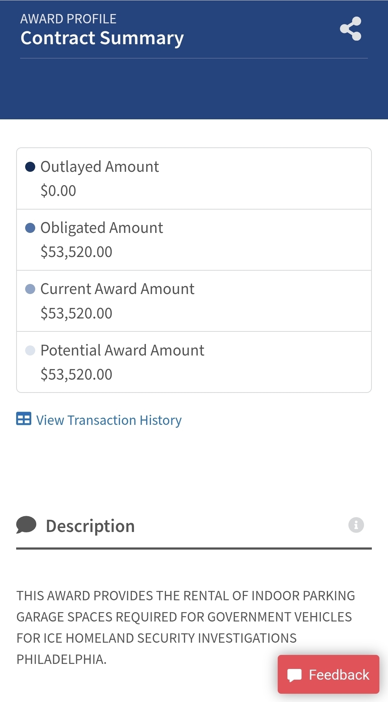Click the Contract Summary page title

[x=102, y=38]
